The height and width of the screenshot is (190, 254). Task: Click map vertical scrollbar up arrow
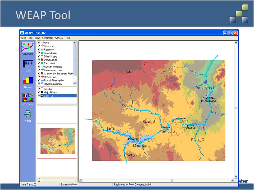[236, 42]
